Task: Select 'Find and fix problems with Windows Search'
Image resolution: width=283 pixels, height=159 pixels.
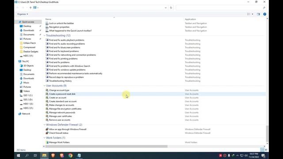Action: click(69, 66)
